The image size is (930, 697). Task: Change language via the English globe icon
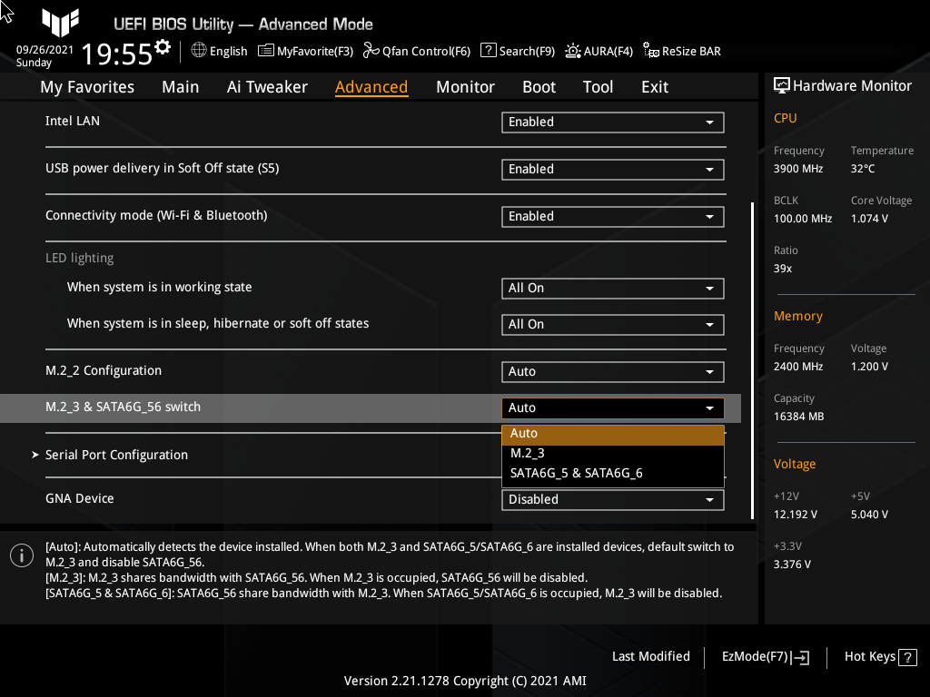coord(219,51)
